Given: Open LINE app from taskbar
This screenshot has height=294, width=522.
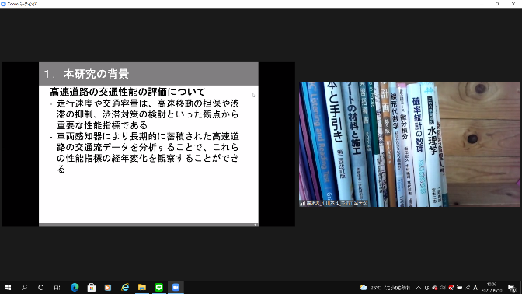Looking at the screenshot, I should tap(158, 287).
